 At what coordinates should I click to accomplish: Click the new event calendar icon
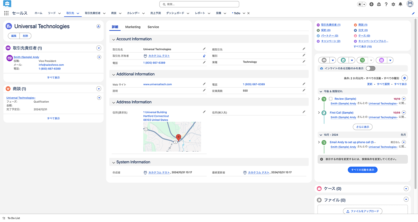coord(381,60)
